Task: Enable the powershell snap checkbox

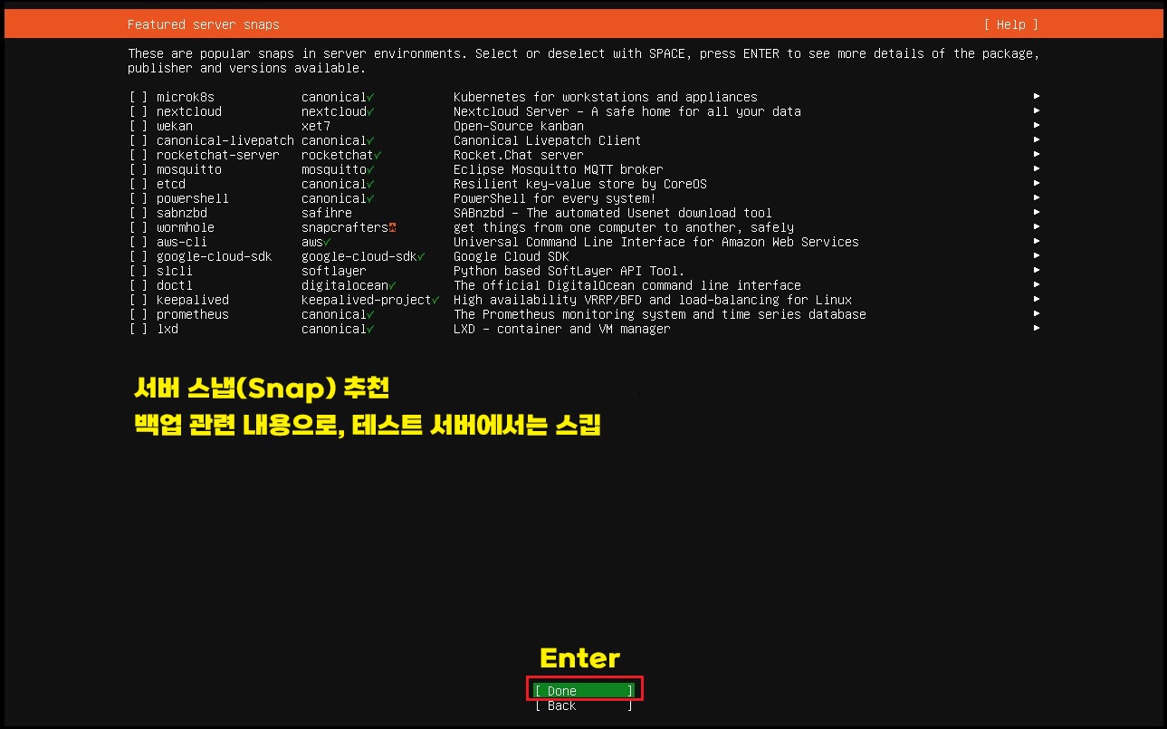Action: click(x=138, y=198)
